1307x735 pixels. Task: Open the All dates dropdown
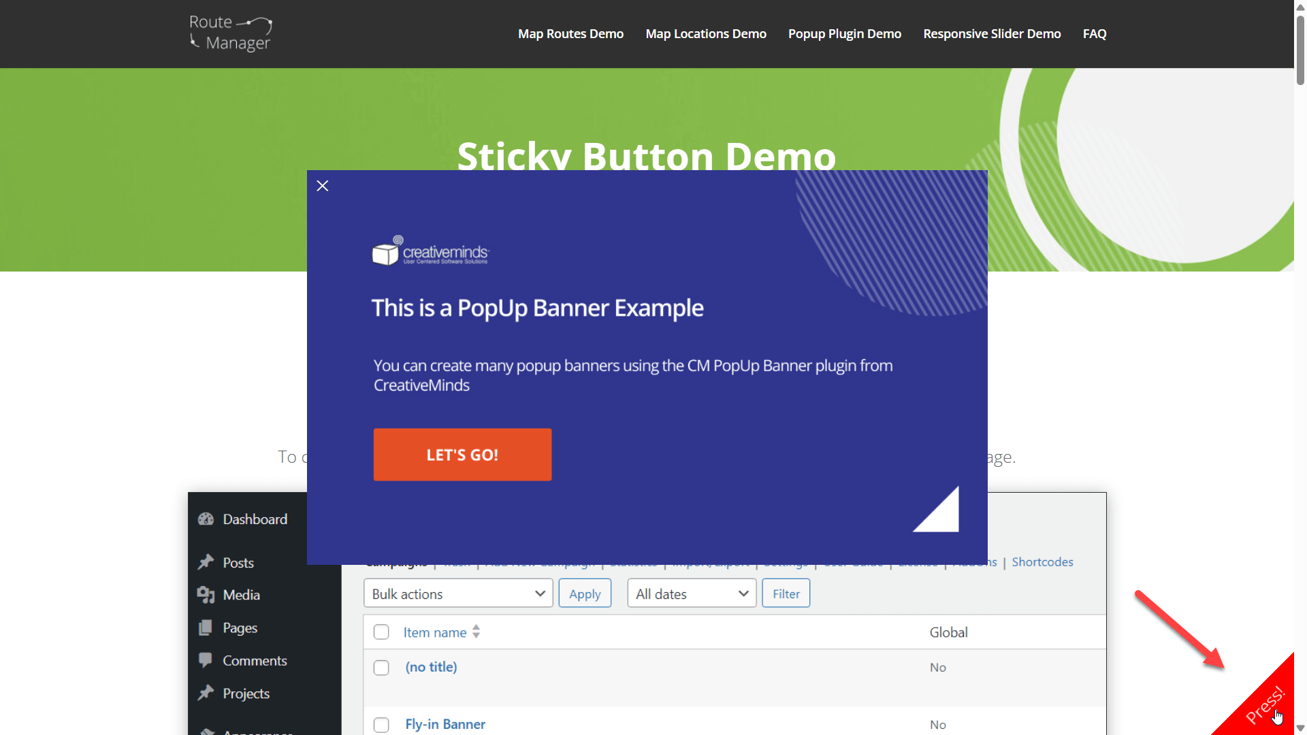coord(692,593)
